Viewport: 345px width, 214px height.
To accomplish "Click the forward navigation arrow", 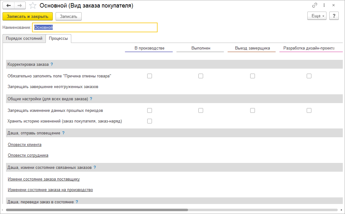I will coord(19,6).
